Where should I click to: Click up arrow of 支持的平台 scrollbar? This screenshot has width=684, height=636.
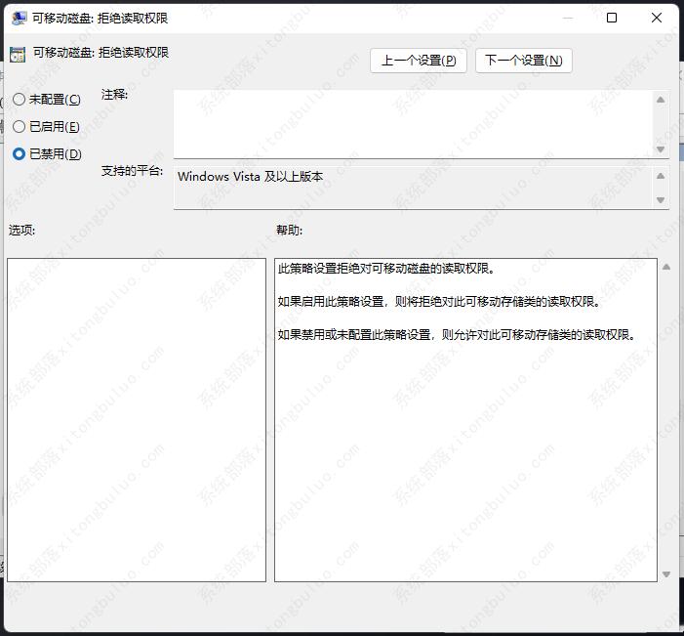click(661, 176)
